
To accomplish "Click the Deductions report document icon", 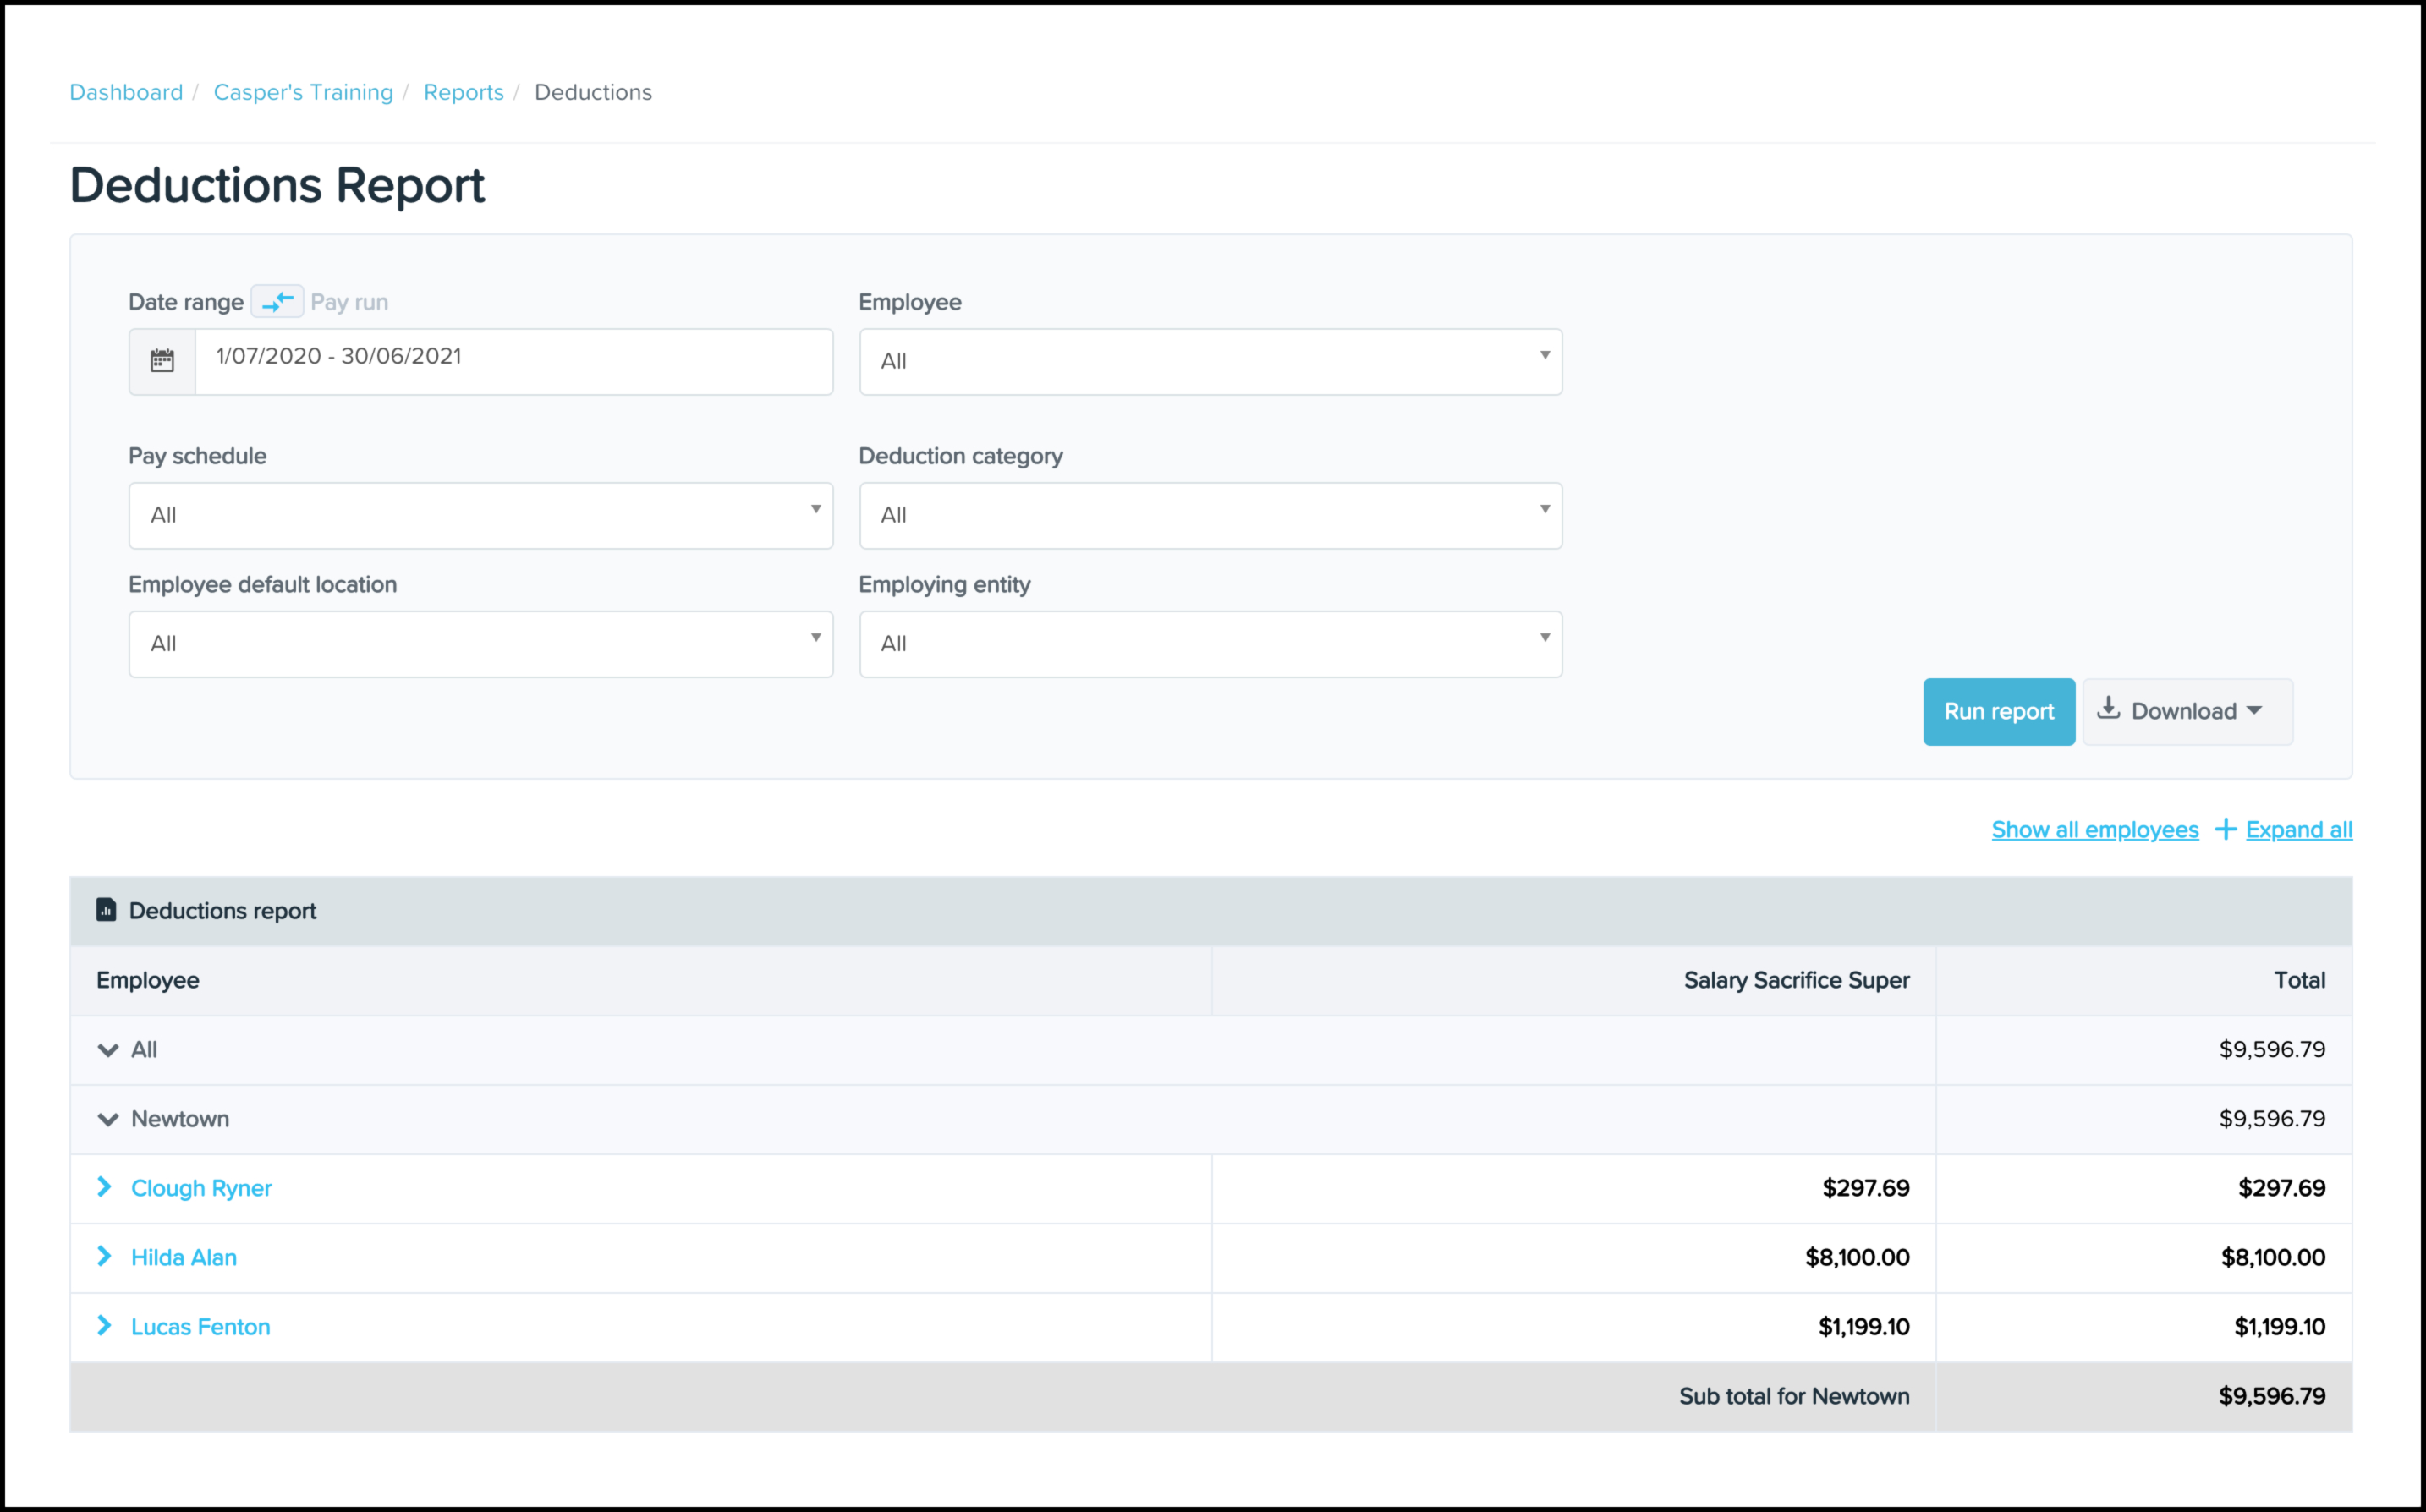I will pyautogui.click(x=106, y=910).
